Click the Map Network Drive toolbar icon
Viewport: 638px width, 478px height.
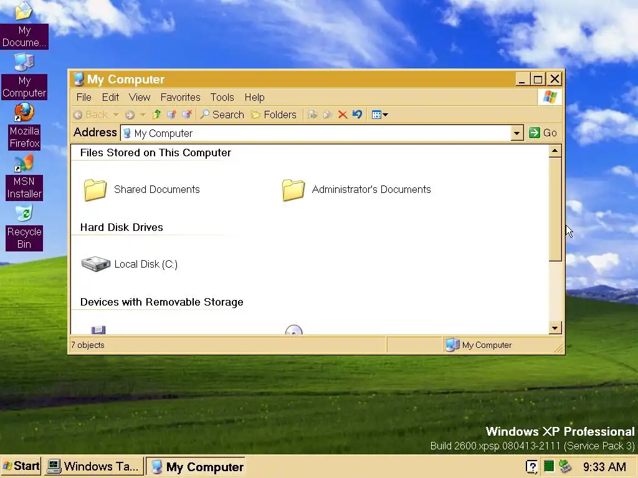172,115
